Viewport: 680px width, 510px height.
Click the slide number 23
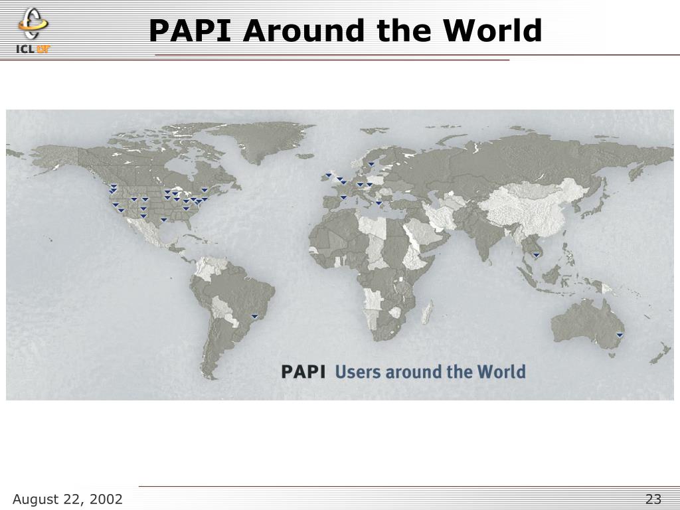653,499
